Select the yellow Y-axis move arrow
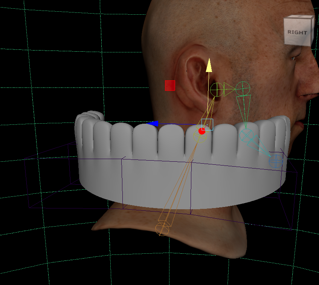The height and width of the screenshot is (285, 319). point(209,65)
